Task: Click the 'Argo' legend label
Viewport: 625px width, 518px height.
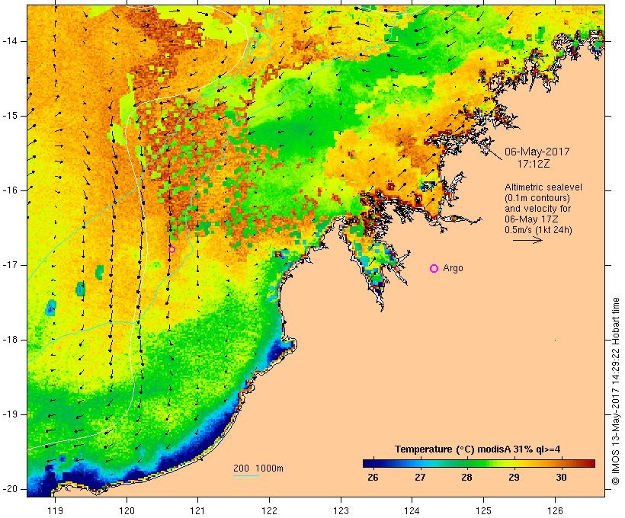Action: coord(454,268)
